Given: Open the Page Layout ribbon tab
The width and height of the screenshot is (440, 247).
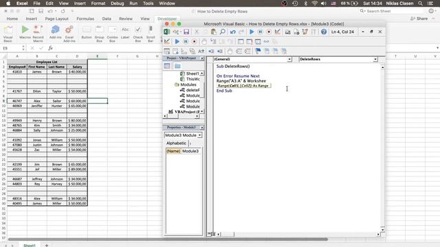Looking at the screenshot, I should pos(56,19).
